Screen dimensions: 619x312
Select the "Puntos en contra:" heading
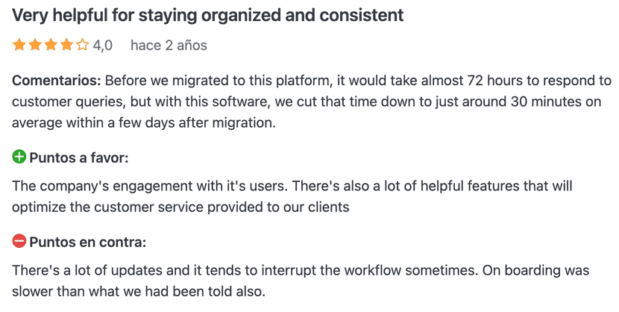point(88,242)
